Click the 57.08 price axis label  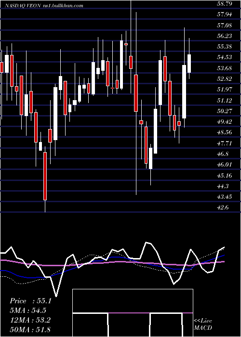point(225,26)
